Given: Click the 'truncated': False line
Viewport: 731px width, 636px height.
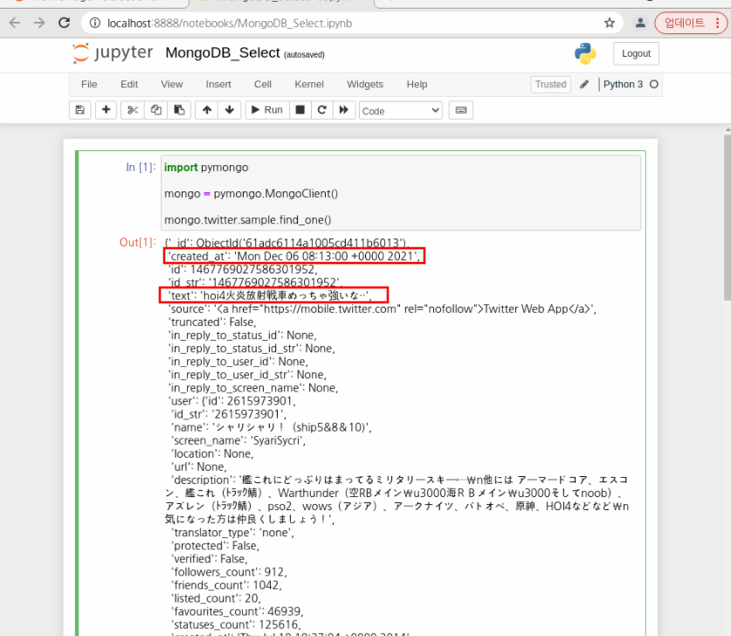Looking at the screenshot, I should [212, 322].
